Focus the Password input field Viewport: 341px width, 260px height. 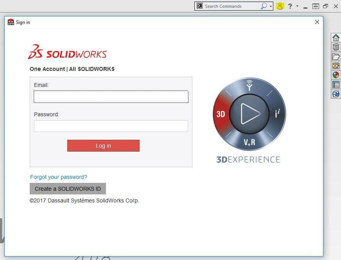111,126
